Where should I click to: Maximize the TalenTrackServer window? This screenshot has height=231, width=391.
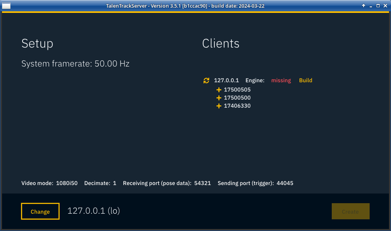378,6
